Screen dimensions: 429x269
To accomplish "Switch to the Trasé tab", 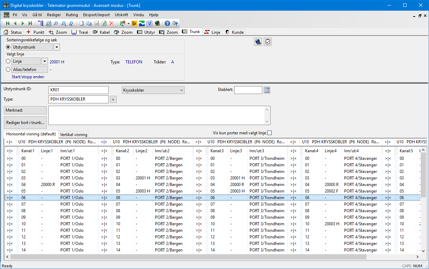I will 80,32.
